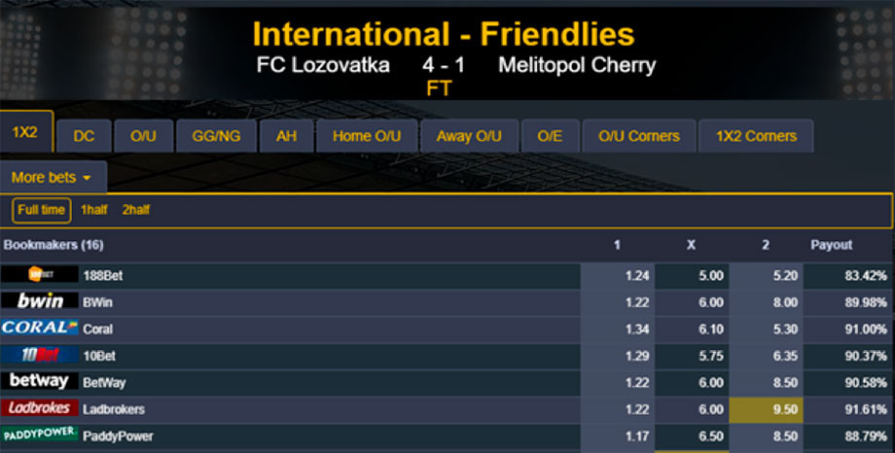Expand the More bets dropdown

[x=53, y=178]
